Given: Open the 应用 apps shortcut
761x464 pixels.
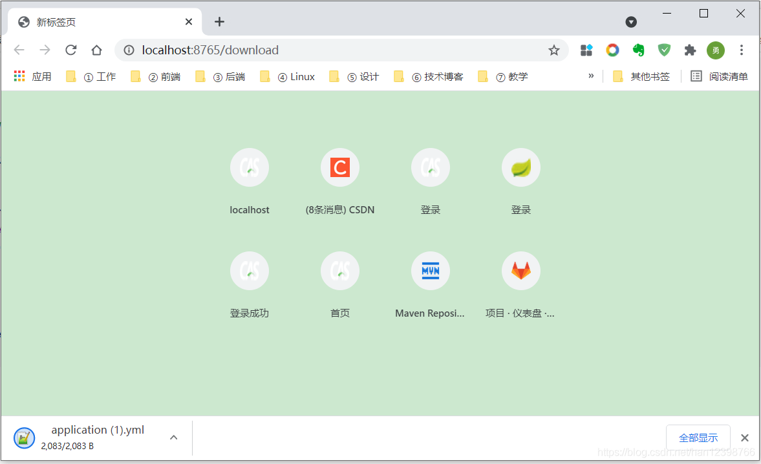Looking at the screenshot, I should 32,77.
